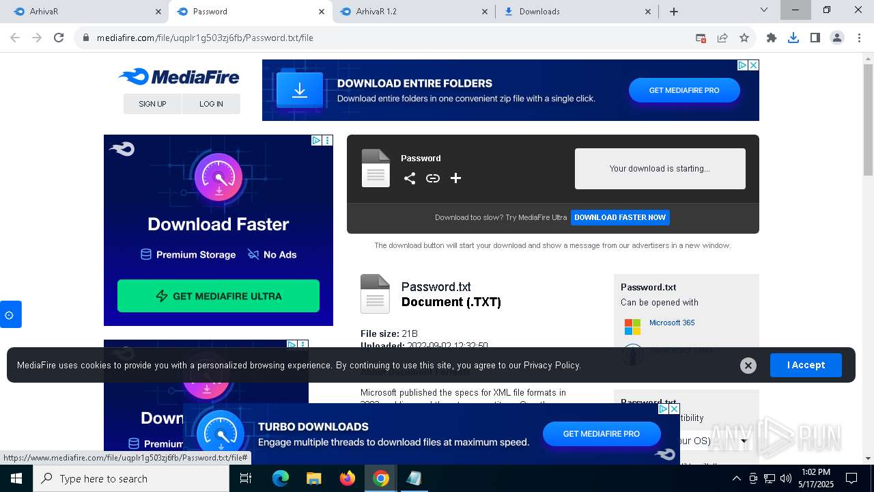Open the Windows Start menu
Image resolution: width=874 pixels, height=492 pixels.
[16, 478]
